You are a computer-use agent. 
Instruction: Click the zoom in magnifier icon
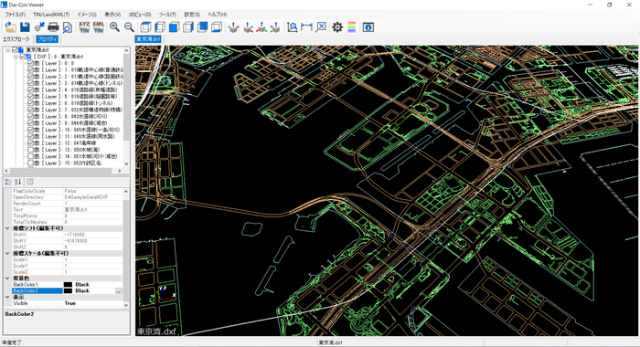[114, 26]
